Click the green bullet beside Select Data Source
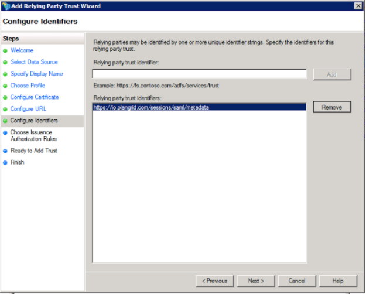366x294 pixels. click(x=5, y=62)
